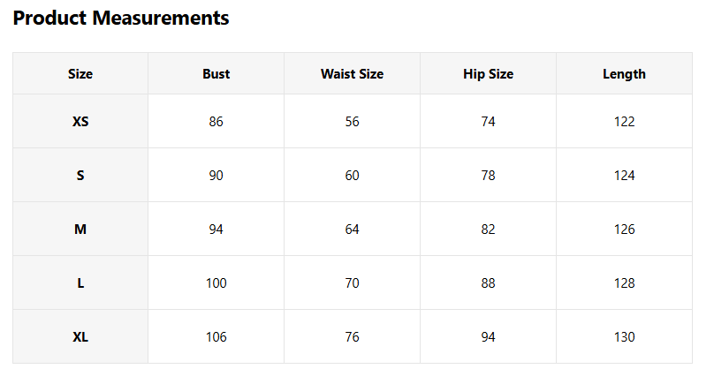Click the XS length value 122
714x369 pixels.
(x=624, y=122)
